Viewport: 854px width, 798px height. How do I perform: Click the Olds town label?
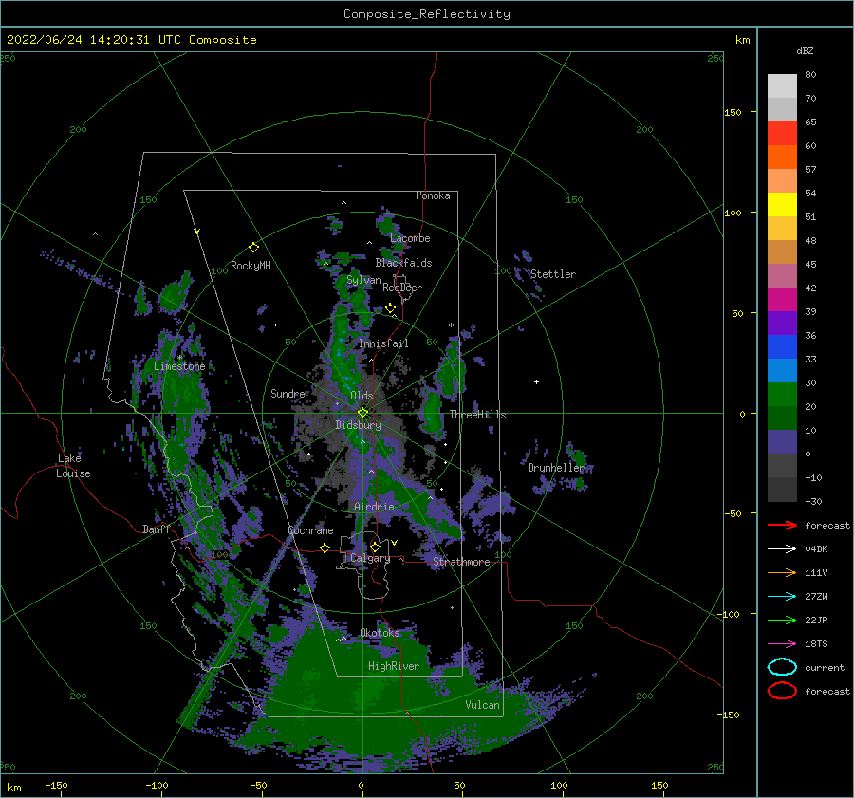coord(362,396)
